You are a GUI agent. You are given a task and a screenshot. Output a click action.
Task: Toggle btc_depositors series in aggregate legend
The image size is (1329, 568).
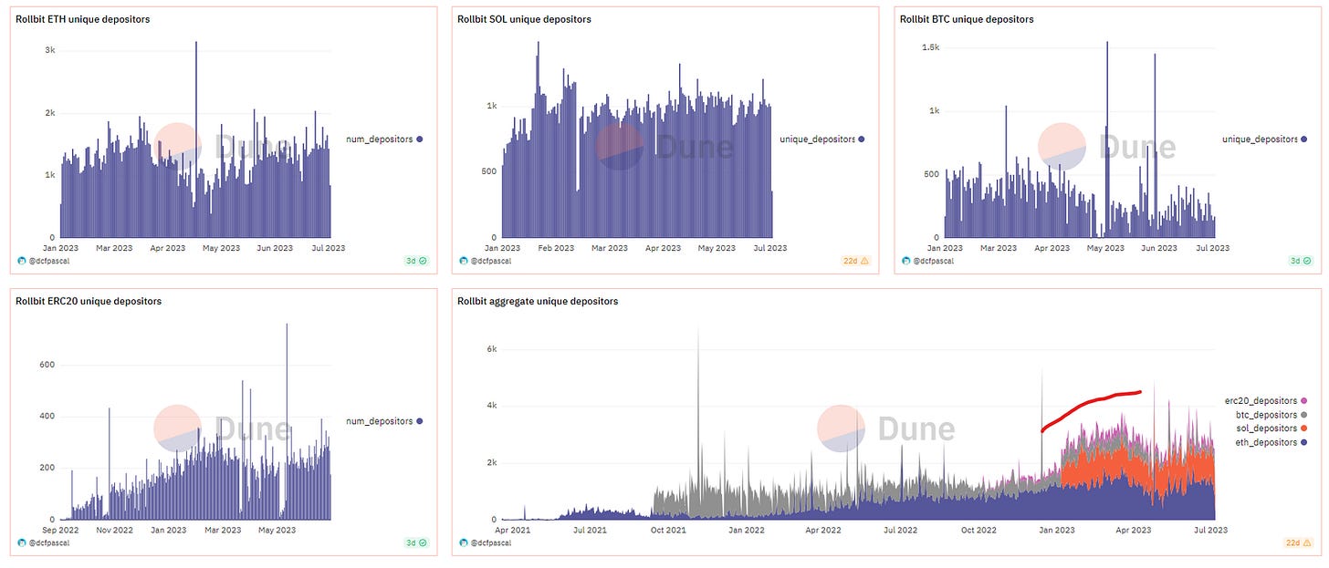(1270, 414)
